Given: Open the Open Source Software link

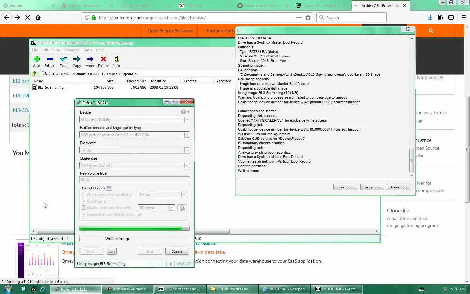Looking at the screenshot, I should [170, 31].
